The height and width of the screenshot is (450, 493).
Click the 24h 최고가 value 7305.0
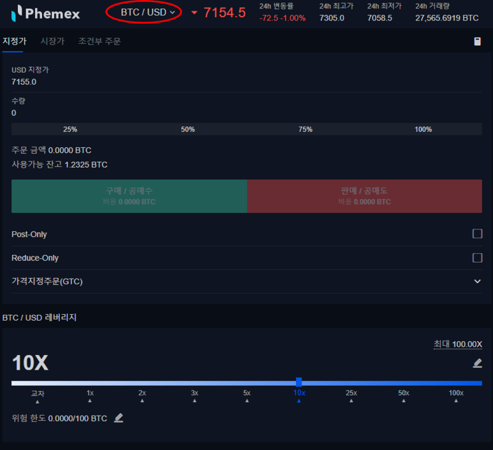click(332, 18)
